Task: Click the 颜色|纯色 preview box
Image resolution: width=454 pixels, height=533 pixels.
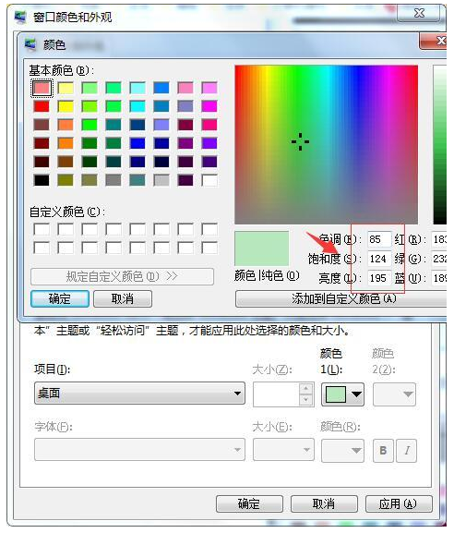Action: (262, 248)
